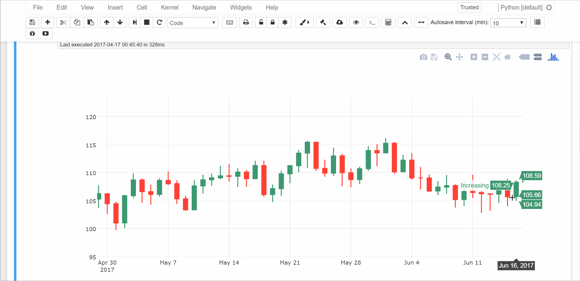Open the Insert menu
The width and height of the screenshot is (580, 281).
coord(115,7)
